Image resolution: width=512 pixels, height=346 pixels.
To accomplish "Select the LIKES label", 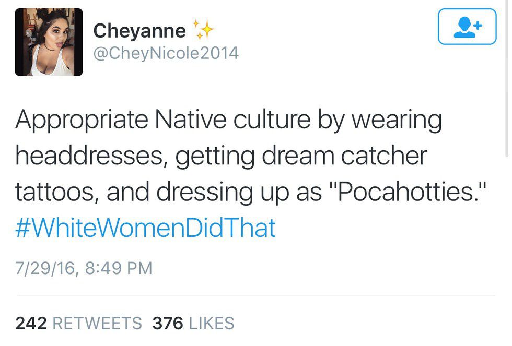I will (x=211, y=323).
